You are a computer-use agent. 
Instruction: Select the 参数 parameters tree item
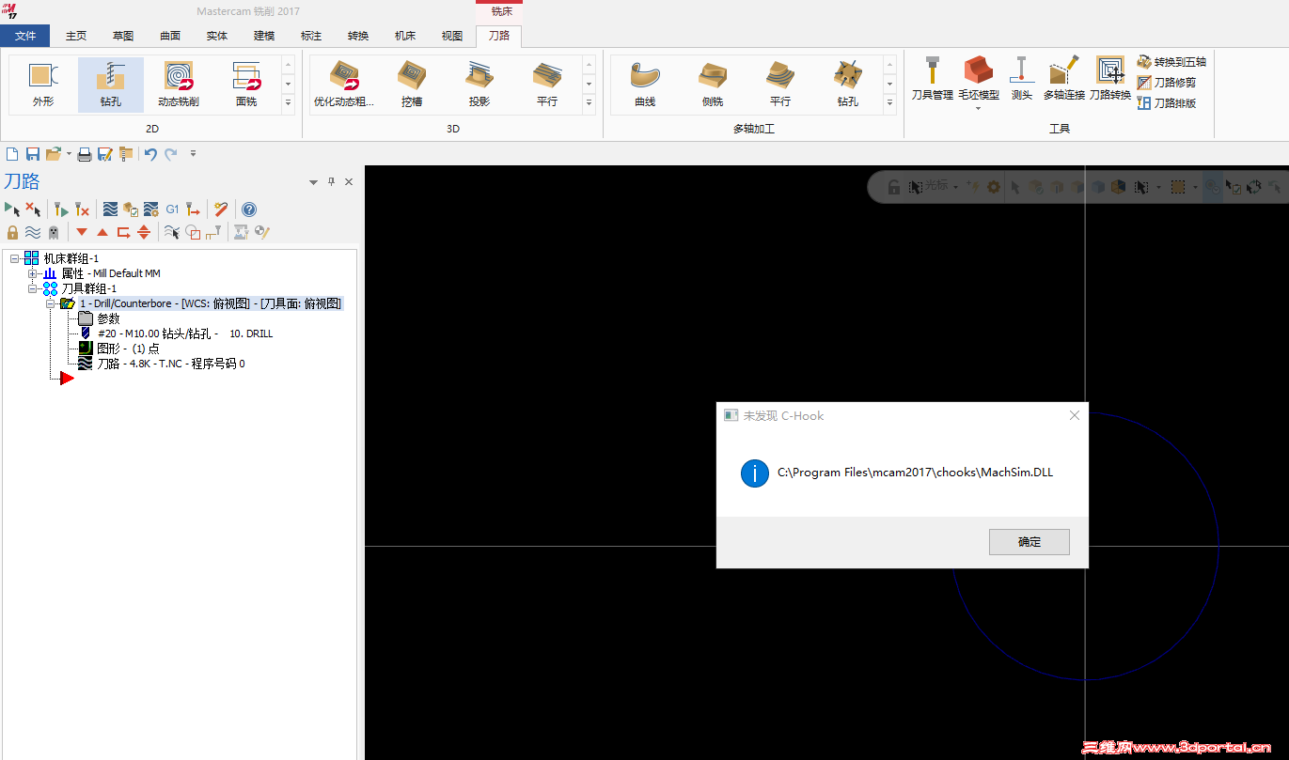pos(99,318)
